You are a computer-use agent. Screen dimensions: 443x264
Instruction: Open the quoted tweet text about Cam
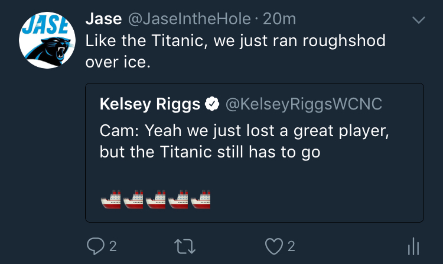244,141
